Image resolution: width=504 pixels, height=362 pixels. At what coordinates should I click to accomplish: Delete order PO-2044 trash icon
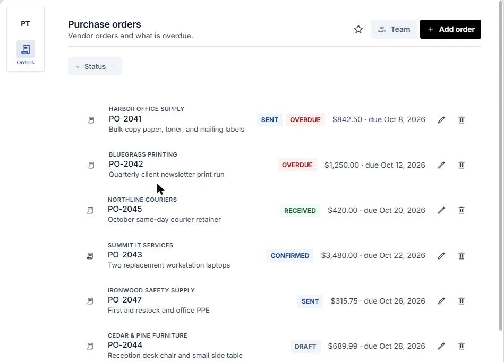462,346
